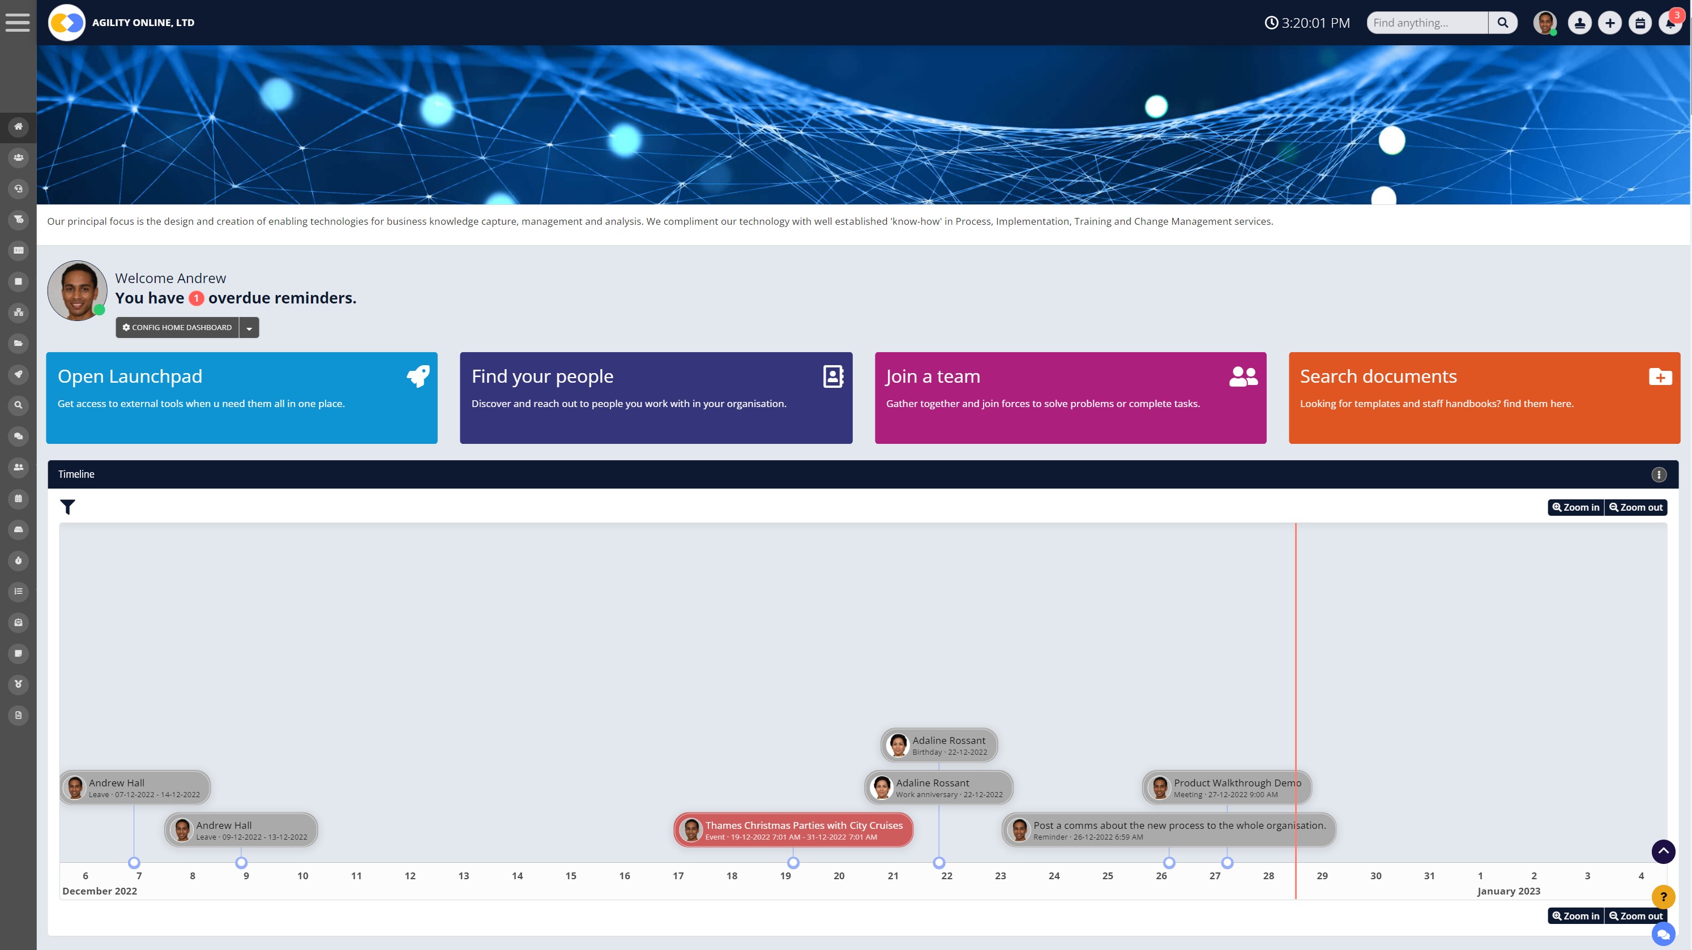
Task: Select the Thames Christmas Parties timeline event
Action: click(x=793, y=829)
